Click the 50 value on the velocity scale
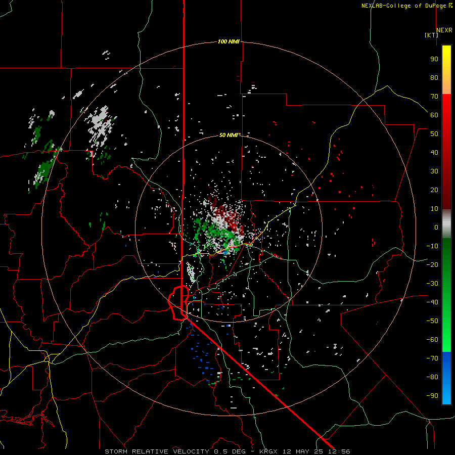The width and height of the screenshot is (455, 455). click(434, 134)
